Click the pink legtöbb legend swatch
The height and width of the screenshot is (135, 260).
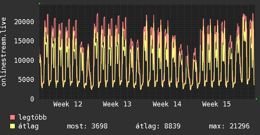tap(12, 117)
